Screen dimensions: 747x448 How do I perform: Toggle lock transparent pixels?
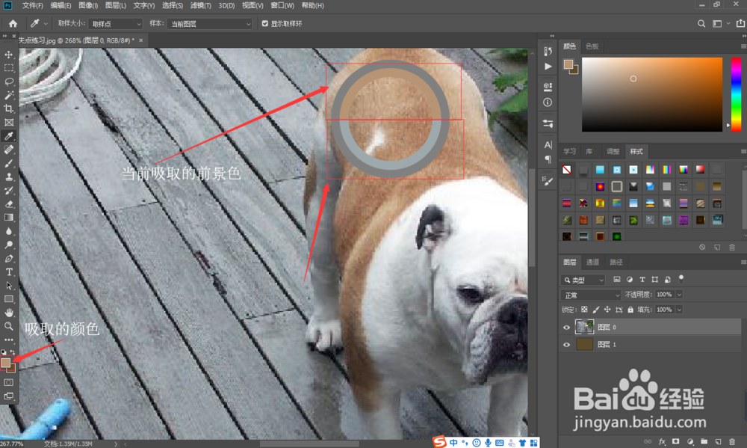coord(584,310)
